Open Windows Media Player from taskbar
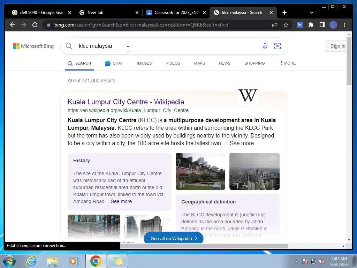357x268 pixels. (x=74, y=261)
